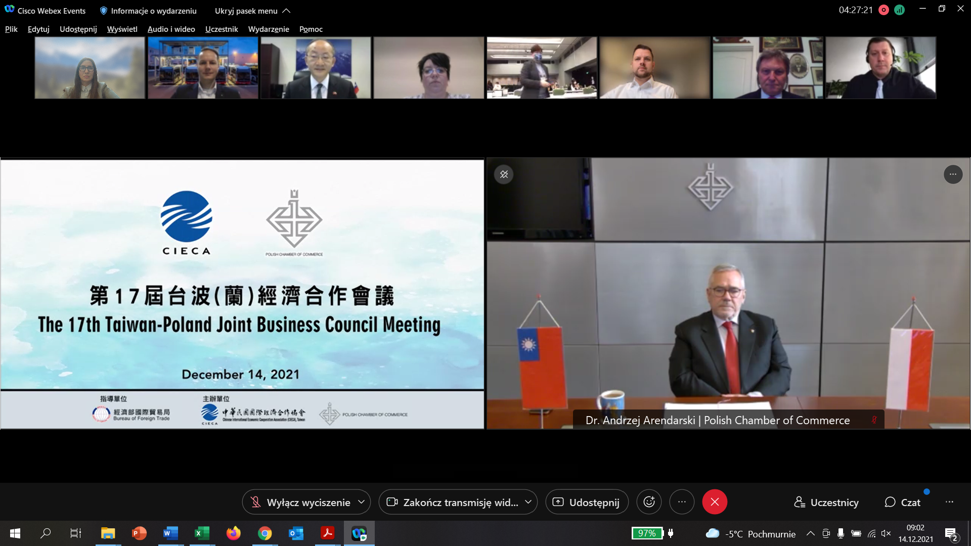This screenshot has height=546, width=971.
Task: Toggle Uczestnicy participants panel
Action: 826,502
